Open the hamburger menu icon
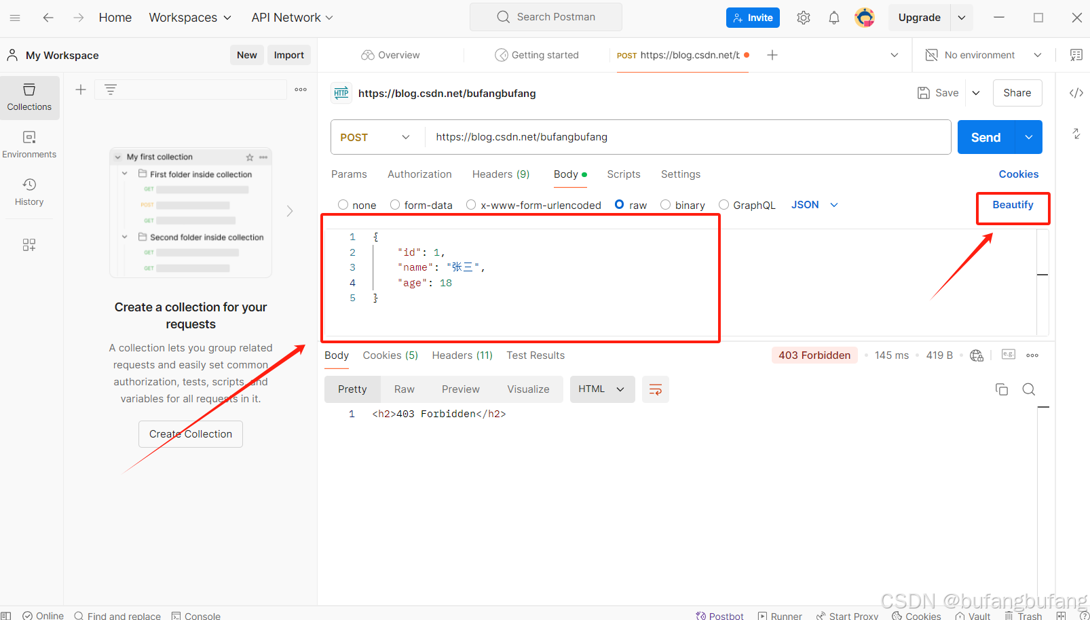This screenshot has height=620, width=1090. (15, 18)
